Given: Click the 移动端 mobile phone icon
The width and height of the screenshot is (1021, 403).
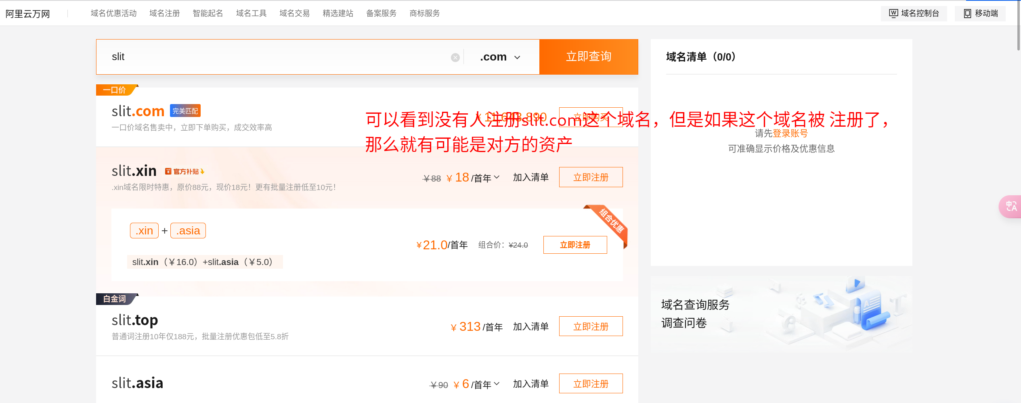Looking at the screenshot, I should click(967, 13).
